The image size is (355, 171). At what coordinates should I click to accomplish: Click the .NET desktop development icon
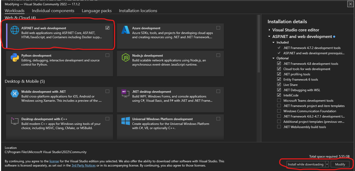(x=126, y=94)
